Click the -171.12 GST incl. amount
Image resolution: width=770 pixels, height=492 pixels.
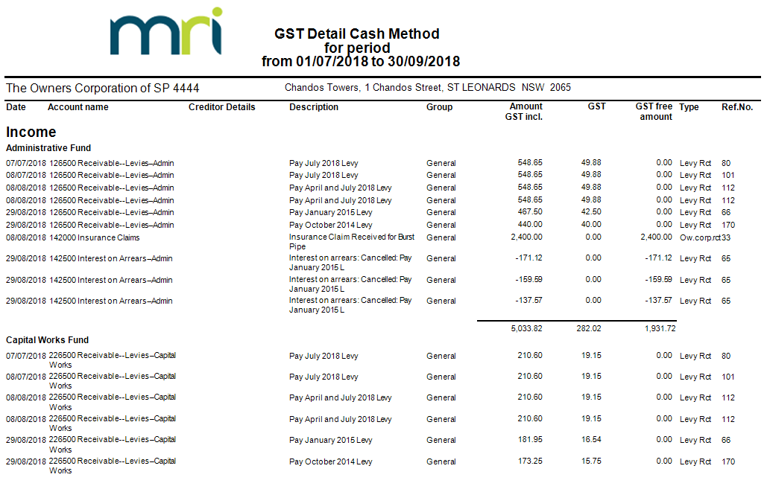tap(529, 258)
